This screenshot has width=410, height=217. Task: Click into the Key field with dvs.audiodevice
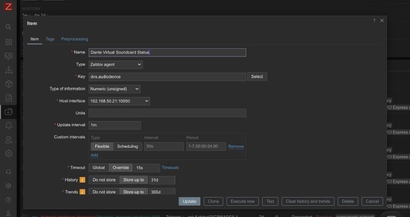click(x=168, y=77)
